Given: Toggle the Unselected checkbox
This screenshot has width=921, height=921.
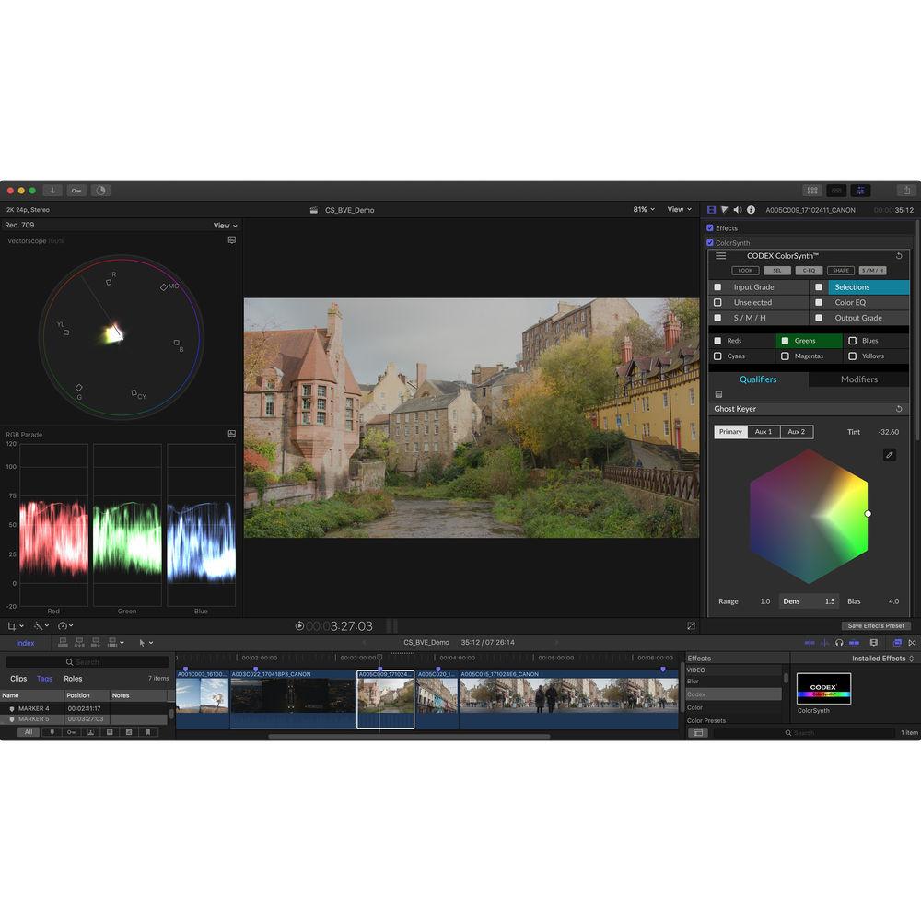Looking at the screenshot, I should point(717,302).
